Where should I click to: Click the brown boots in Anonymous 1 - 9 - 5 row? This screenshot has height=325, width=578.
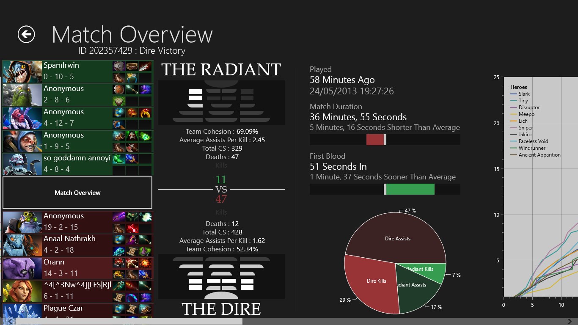[x=119, y=147]
